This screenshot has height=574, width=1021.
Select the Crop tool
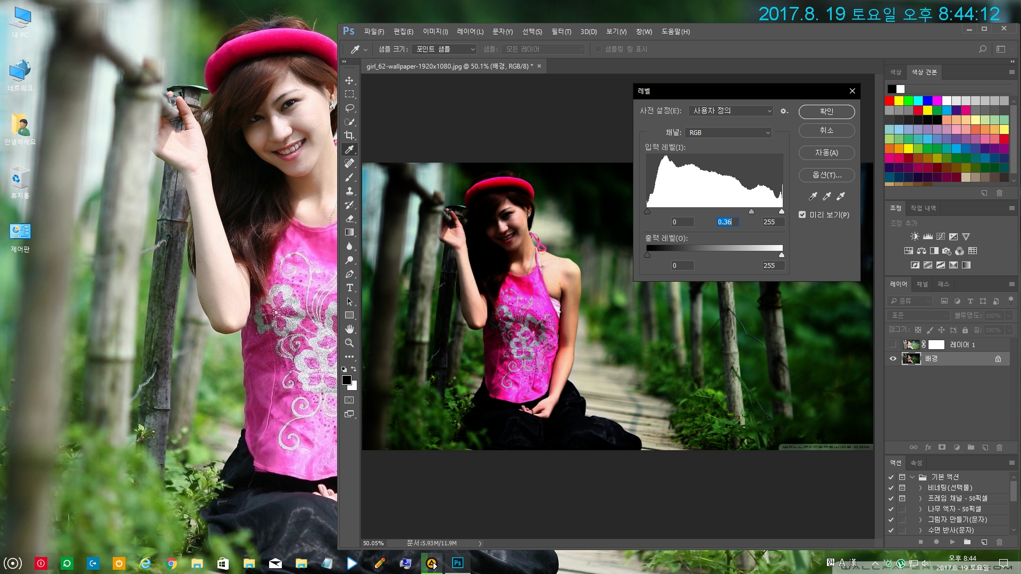(x=349, y=136)
